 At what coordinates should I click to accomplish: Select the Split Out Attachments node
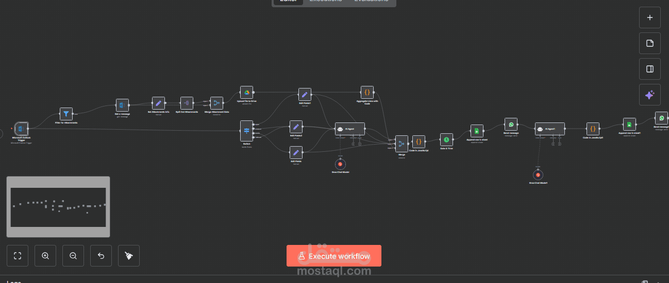click(187, 103)
